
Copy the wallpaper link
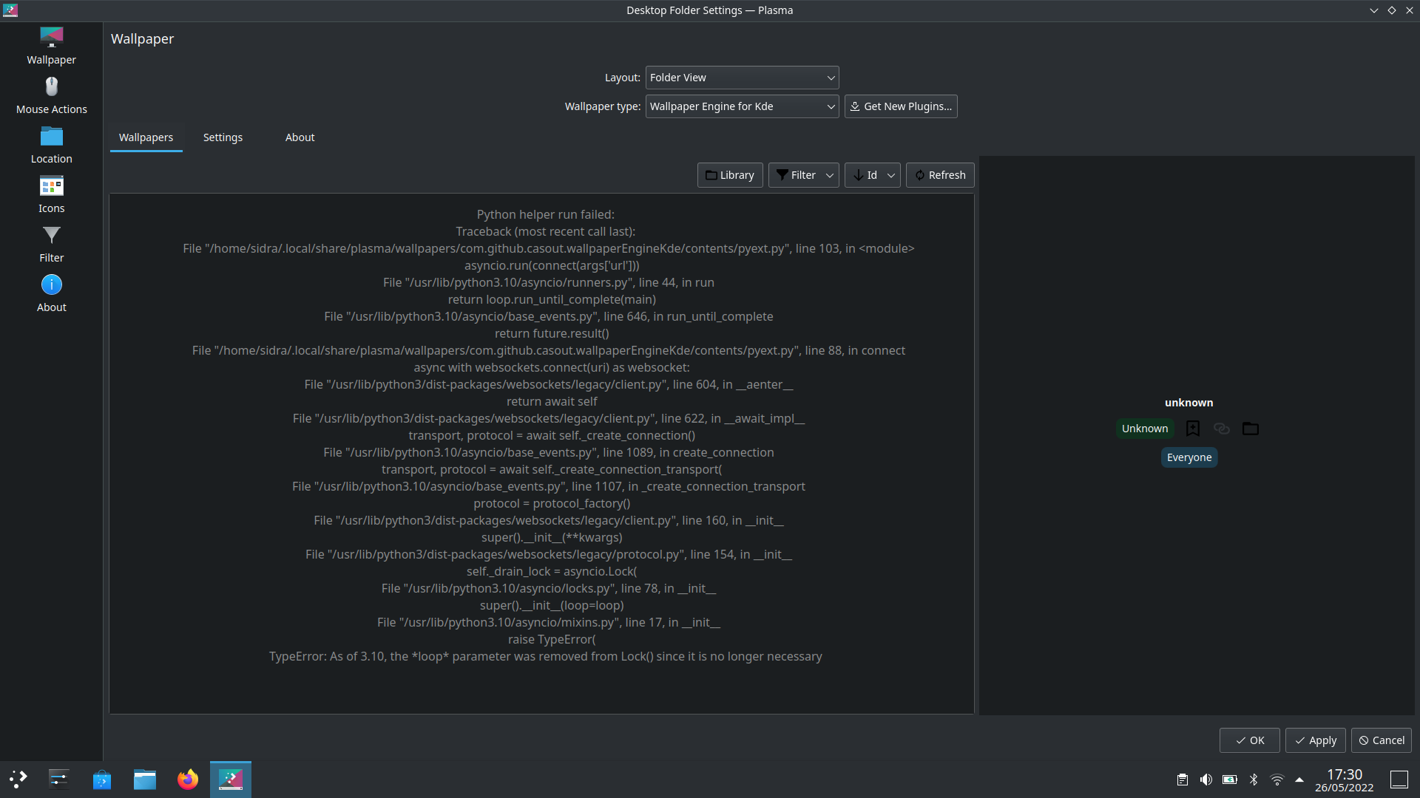[x=1221, y=429]
